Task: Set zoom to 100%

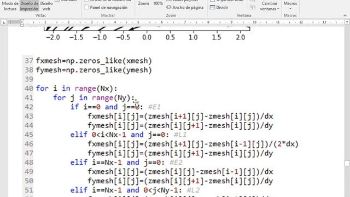Action: tap(158, 3)
